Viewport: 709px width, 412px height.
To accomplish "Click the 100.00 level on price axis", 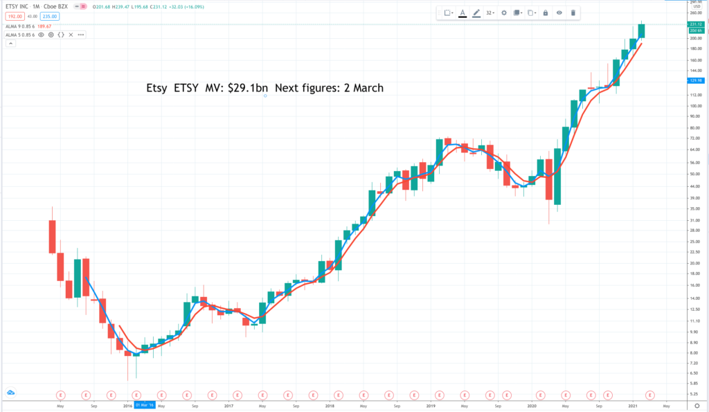I will tap(695, 106).
